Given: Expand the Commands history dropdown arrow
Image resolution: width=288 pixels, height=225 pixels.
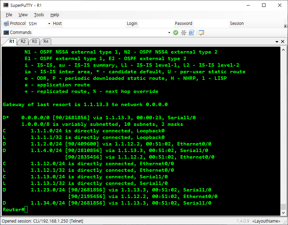Looking at the screenshot, I should coord(169,33).
